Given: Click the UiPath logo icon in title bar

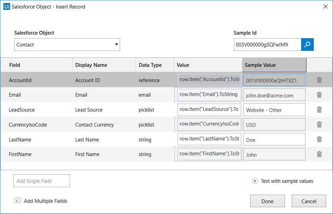Looking at the screenshot, I should 6,6.
